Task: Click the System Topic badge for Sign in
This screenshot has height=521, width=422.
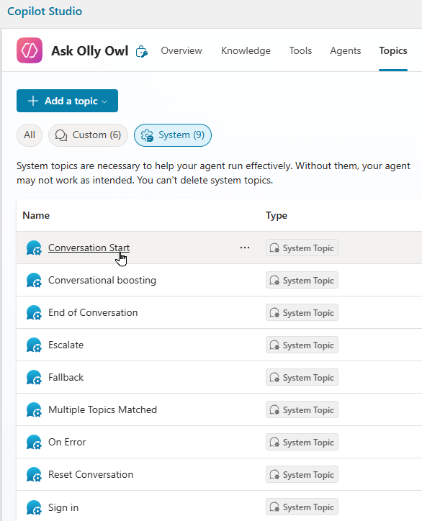Action: [x=302, y=507]
